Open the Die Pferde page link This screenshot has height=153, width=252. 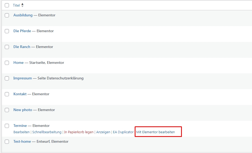coord(22,31)
